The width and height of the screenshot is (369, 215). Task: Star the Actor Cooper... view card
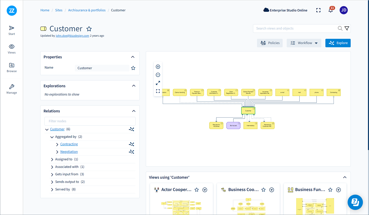[197, 190]
